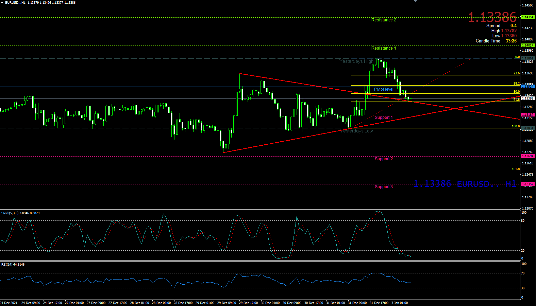Select the 161.8 Fibonacci level label

point(516,169)
